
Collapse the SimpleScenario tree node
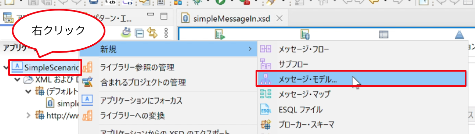[x=5, y=68]
